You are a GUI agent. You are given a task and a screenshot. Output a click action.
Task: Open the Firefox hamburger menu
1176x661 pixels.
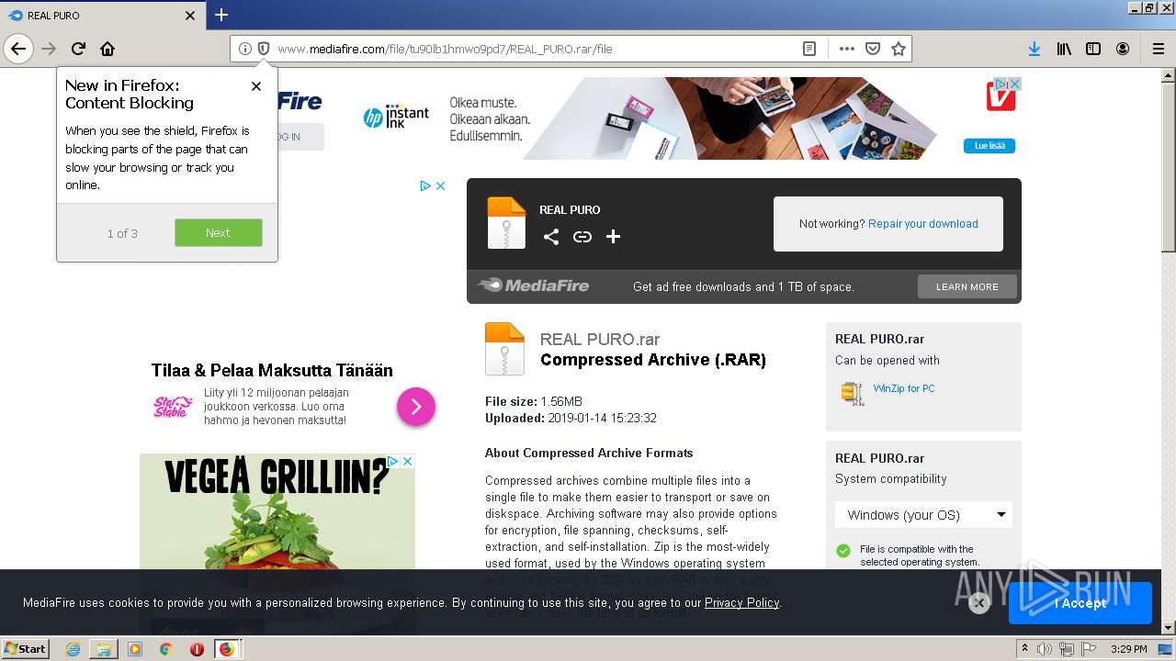point(1159,49)
